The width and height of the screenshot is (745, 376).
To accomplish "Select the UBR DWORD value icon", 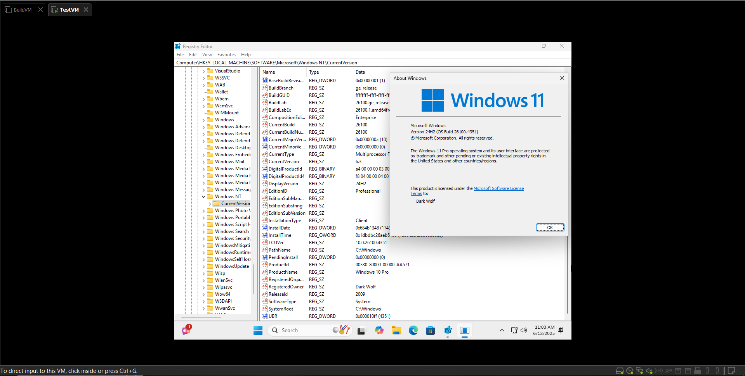I will (x=265, y=316).
